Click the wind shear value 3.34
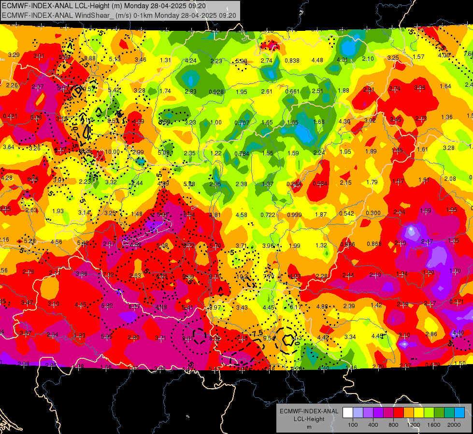The height and width of the screenshot is (434, 473). pyautogui.click(x=350, y=337)
